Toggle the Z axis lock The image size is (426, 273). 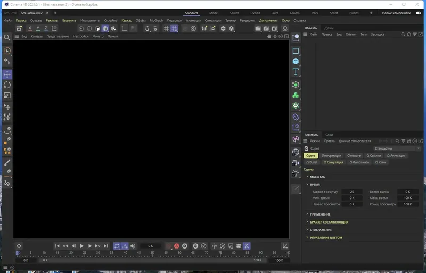(46, 28)
